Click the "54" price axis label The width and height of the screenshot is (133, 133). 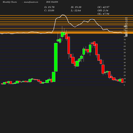(125, 56)
